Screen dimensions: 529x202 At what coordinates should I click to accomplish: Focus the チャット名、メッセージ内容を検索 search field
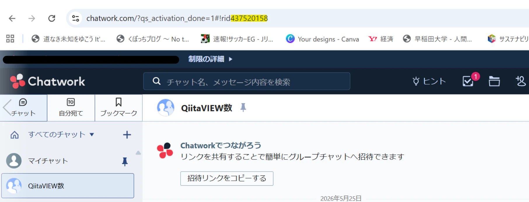click(247, 81)
